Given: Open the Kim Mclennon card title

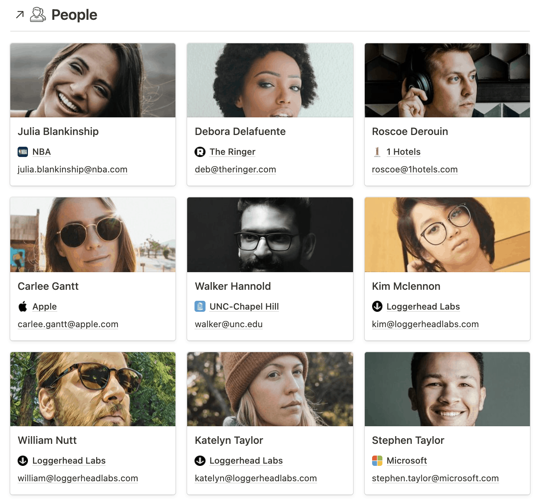Looking at the screenshot, I should pyautogui.click(x=406, y=286).
